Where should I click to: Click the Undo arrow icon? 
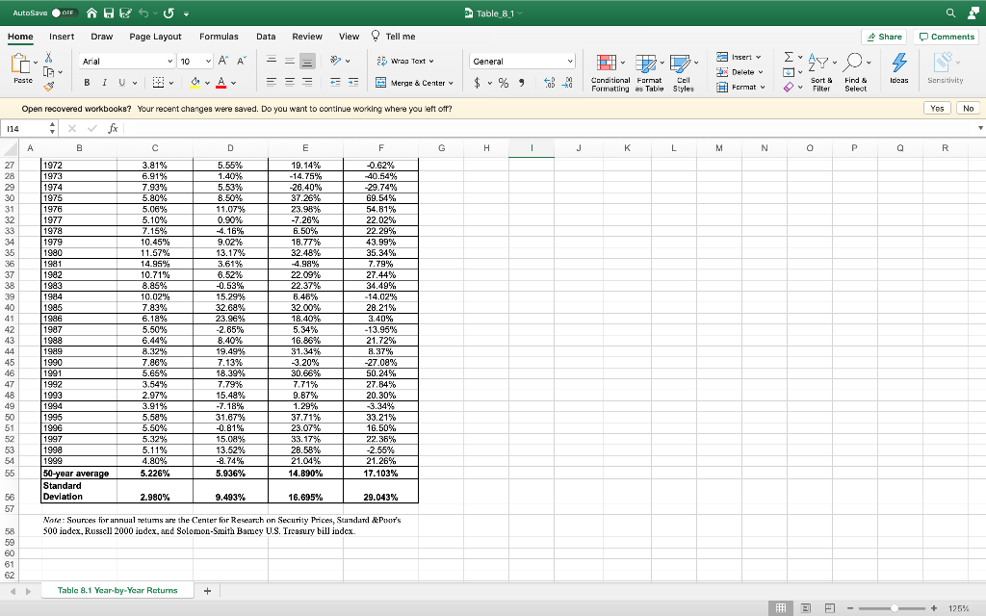(x=144, y=13)
